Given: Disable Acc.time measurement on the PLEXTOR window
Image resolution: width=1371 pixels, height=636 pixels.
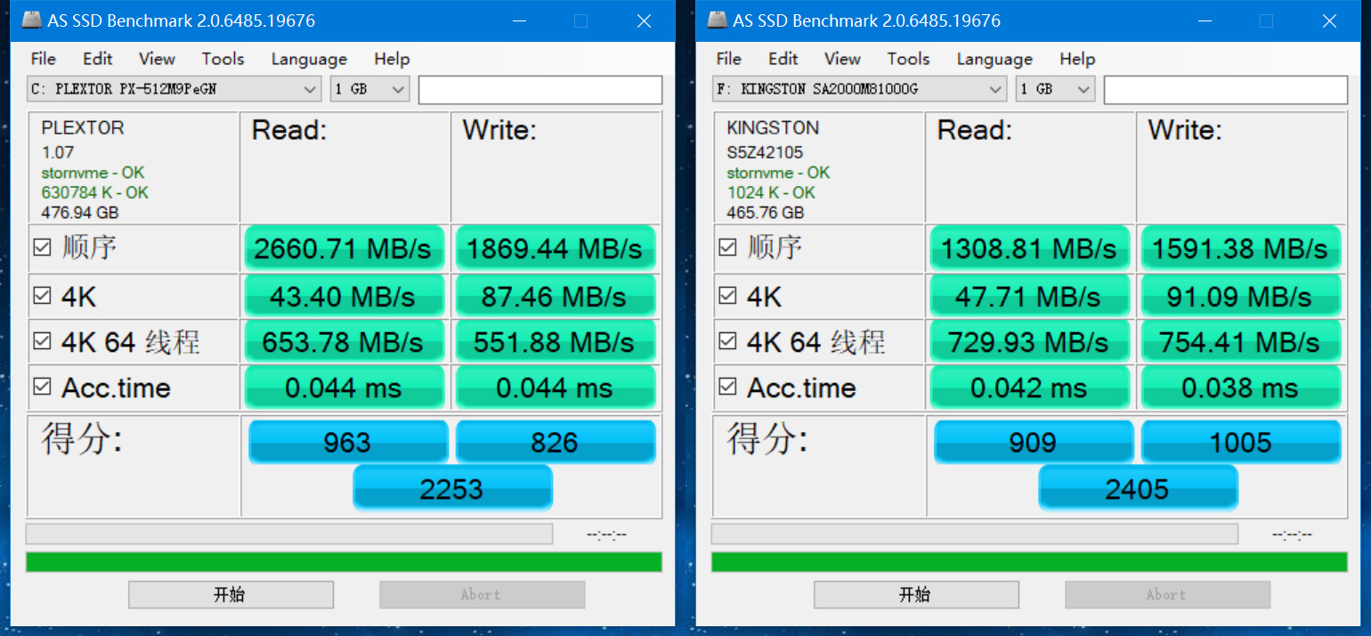Looking at the screenshot, I should pos(42,387).
